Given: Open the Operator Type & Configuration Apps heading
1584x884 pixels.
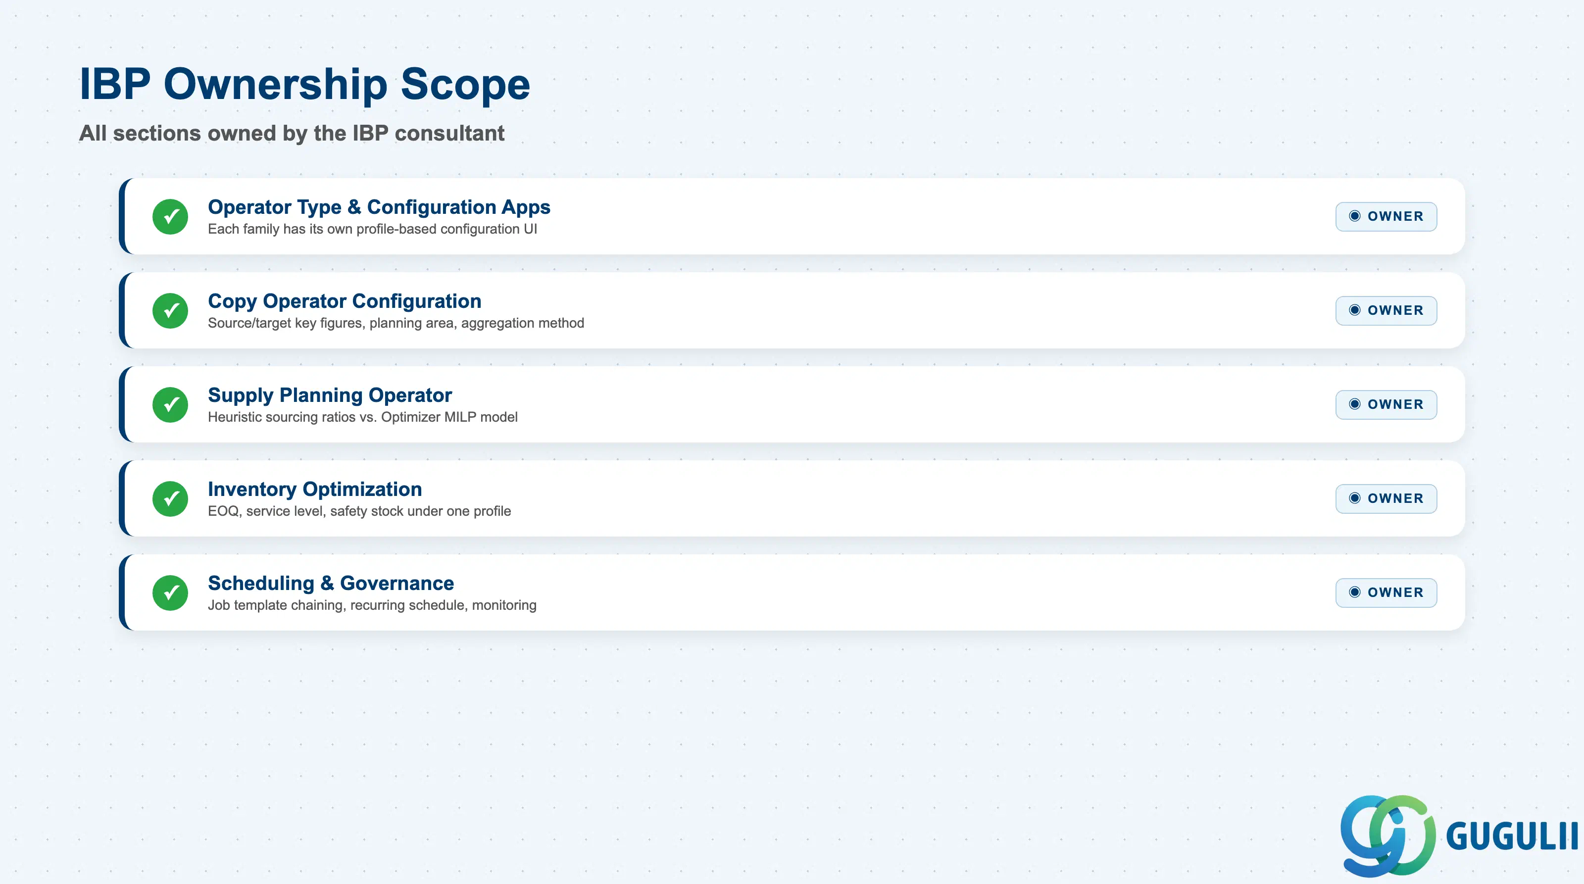Looking at the screenshot, I should [x=379, y=207].
